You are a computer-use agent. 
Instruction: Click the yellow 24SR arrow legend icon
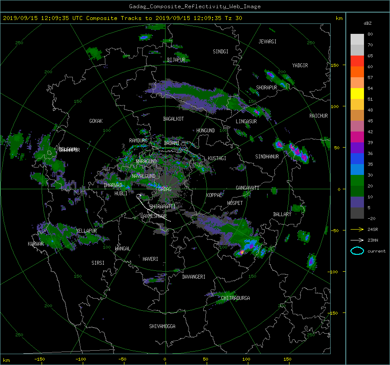tap(357, 229)
